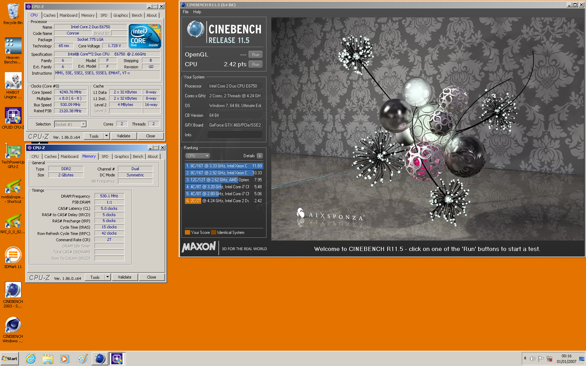Screen dimensions: 586x366
Task: Click the Intel Core 2 Duo logo
Action: (x=145, y=36)
